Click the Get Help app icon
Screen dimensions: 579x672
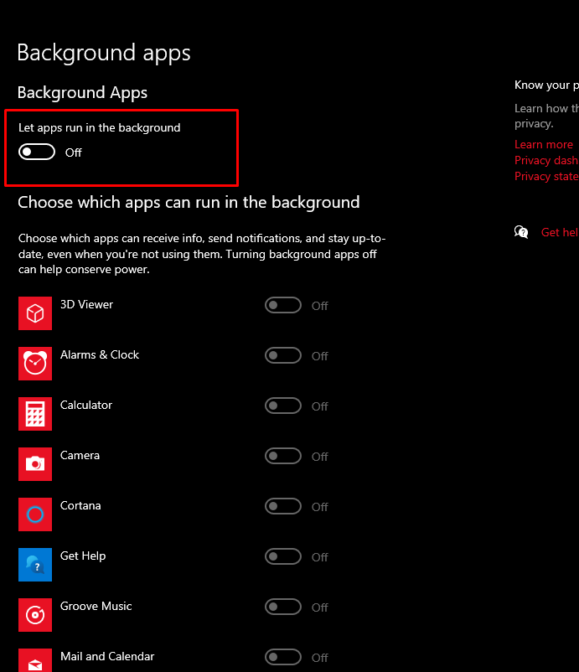coord(35,565)
